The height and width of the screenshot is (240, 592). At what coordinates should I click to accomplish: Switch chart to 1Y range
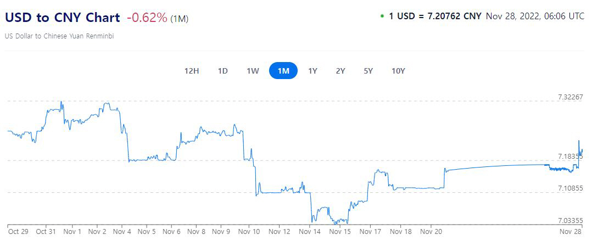(x=312, y=71)
